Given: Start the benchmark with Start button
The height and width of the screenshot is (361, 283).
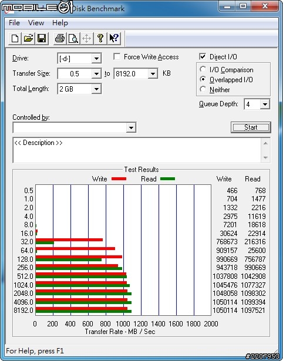Looking at the screenshot, I should 251,127.
